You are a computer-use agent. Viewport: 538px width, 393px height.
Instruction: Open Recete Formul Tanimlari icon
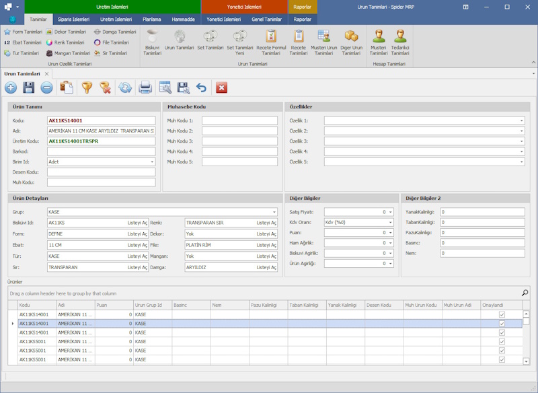coord(271,42)
